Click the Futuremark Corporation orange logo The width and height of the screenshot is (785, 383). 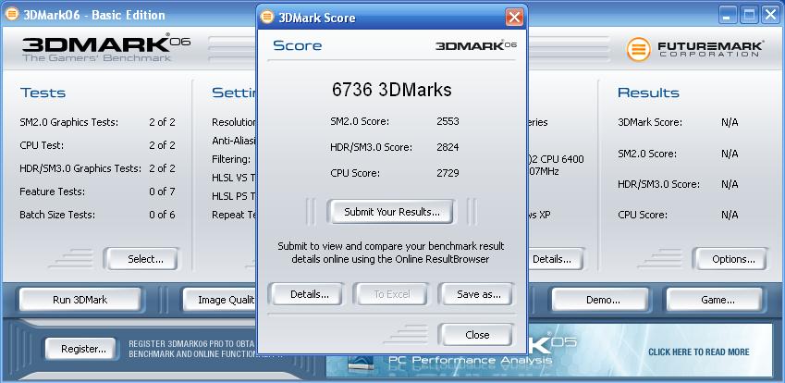point(638,50)
